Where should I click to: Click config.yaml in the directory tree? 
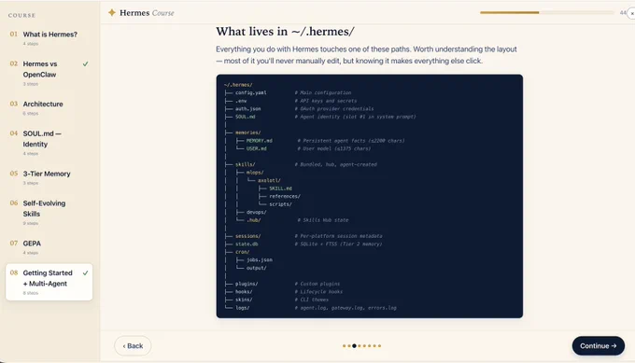(x=250, y=92)
